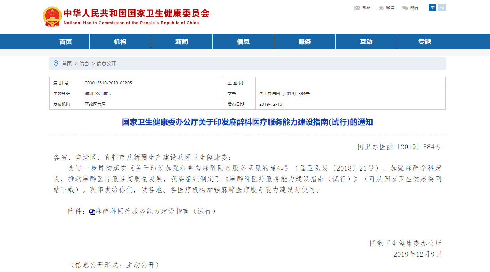Open the 服务 navigation menu

(305, 42)
